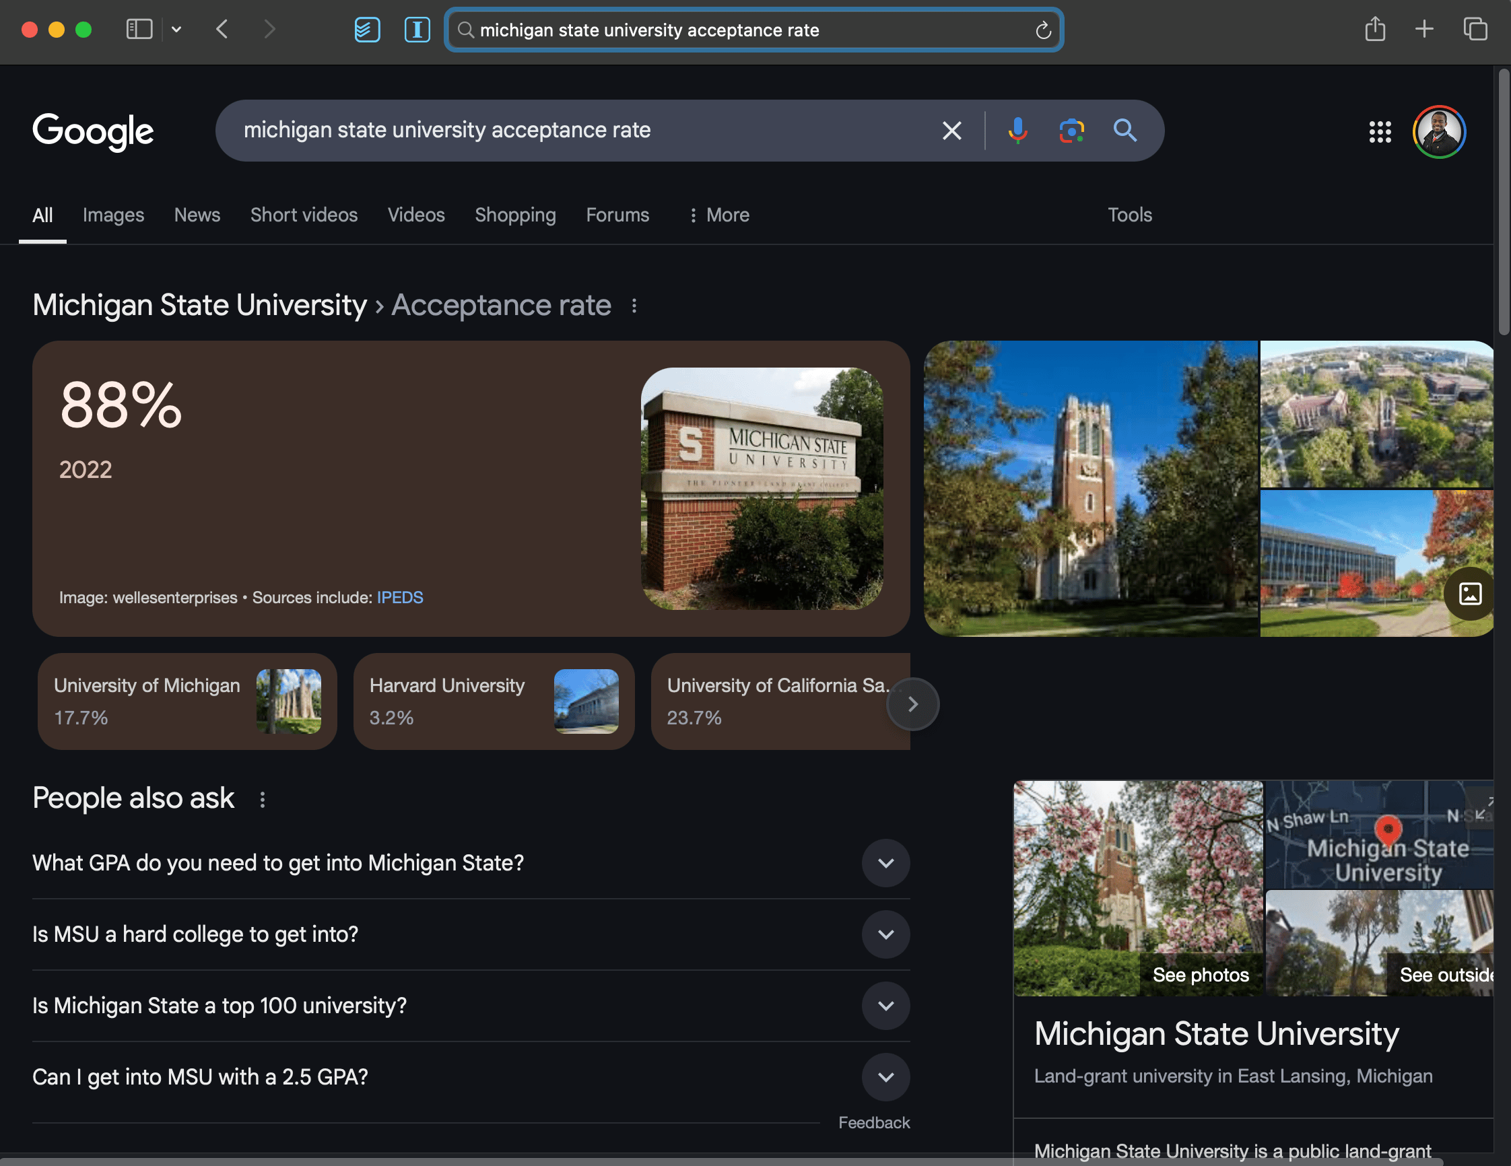1511x1166 pixels.
Task: Switch to the Images results tab
Action: tap(114, 215)
